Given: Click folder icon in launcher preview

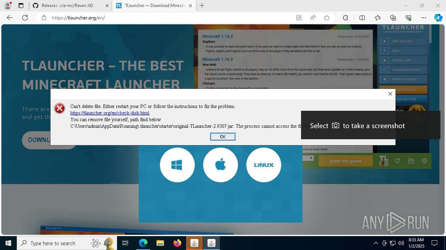Looking at the screenshot, I should (x=411, y=161).
